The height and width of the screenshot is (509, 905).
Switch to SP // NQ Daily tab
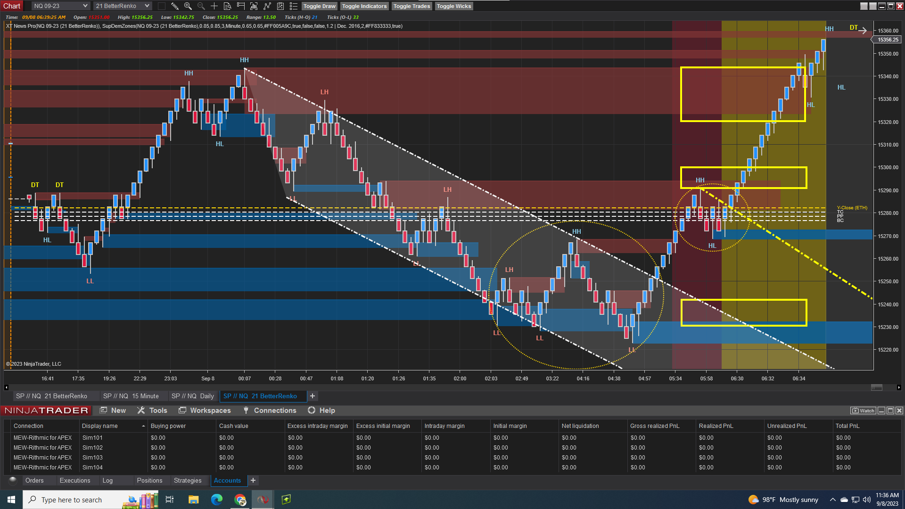point(193,396)
